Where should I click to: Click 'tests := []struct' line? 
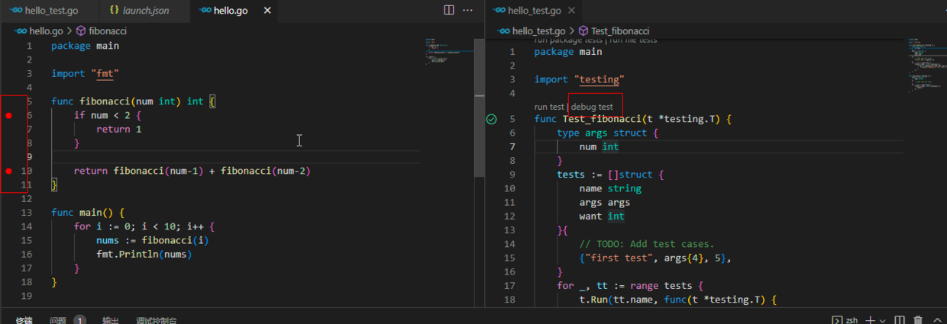pos(610,175)
